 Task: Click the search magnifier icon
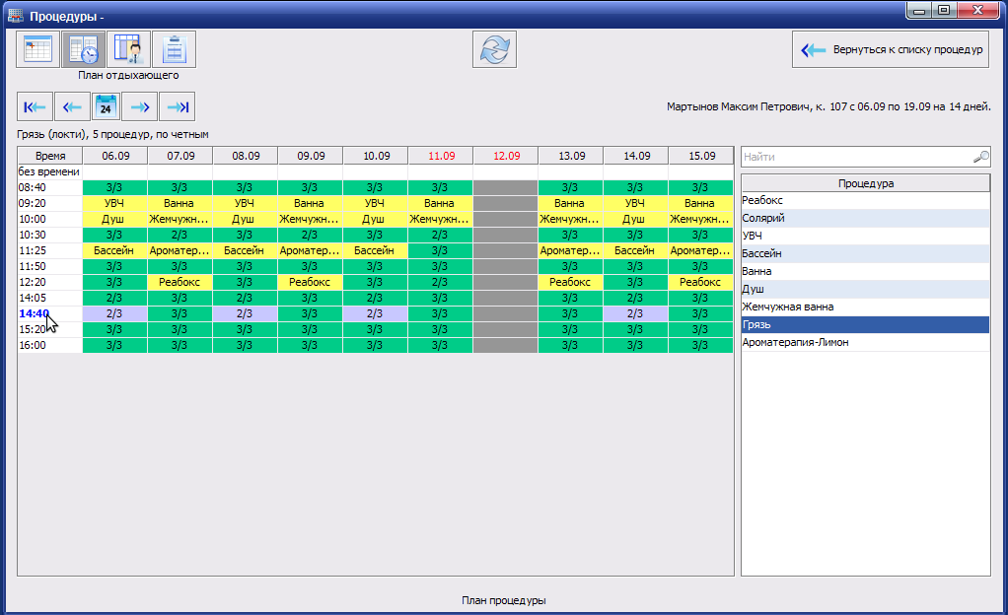pos(981,156)
